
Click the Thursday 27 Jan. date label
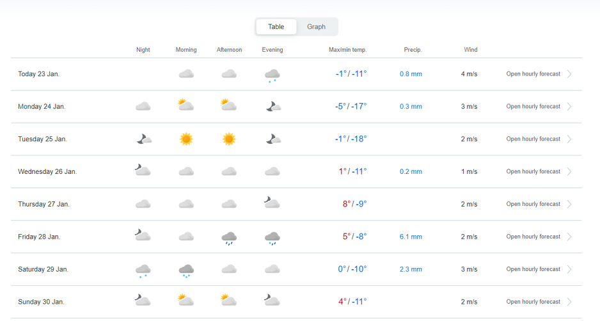[43, 204]
